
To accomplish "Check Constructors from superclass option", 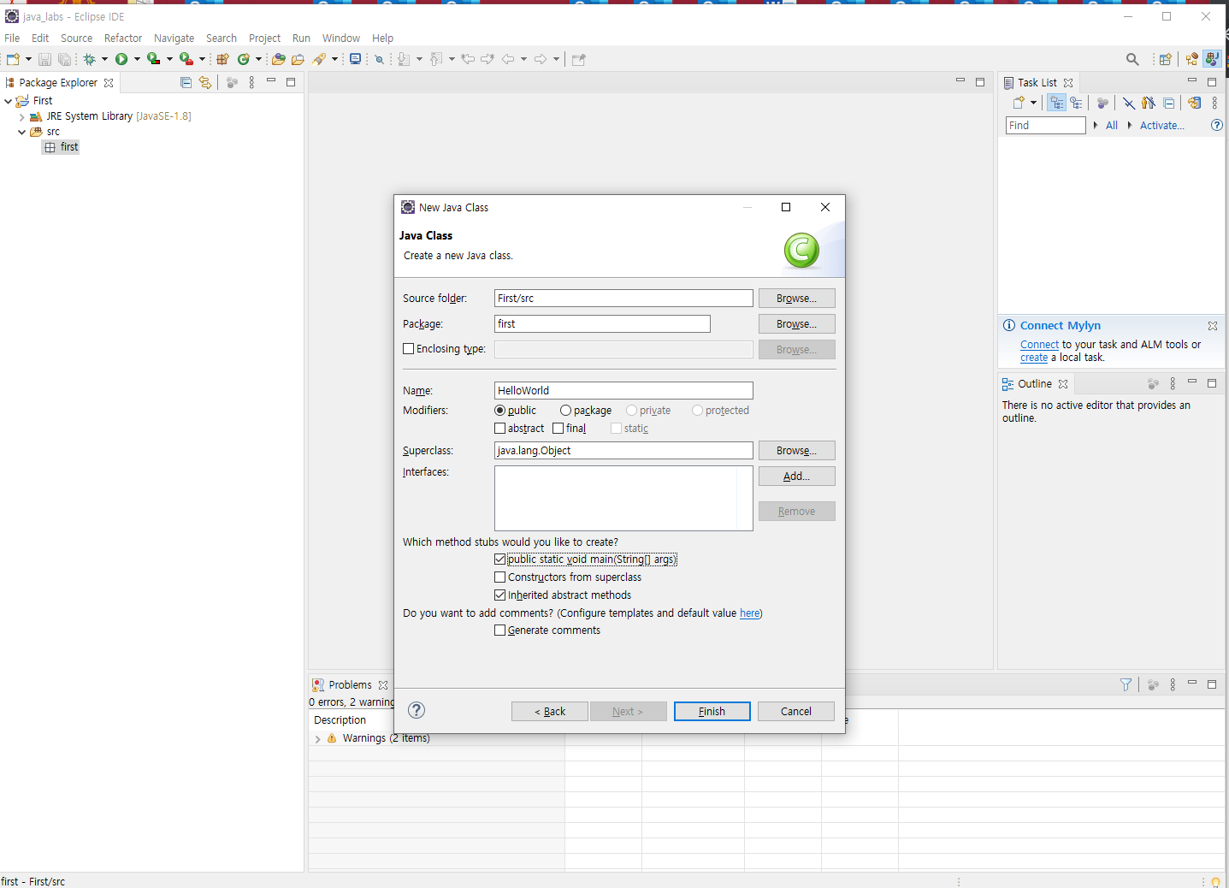I will click(500, 577).
